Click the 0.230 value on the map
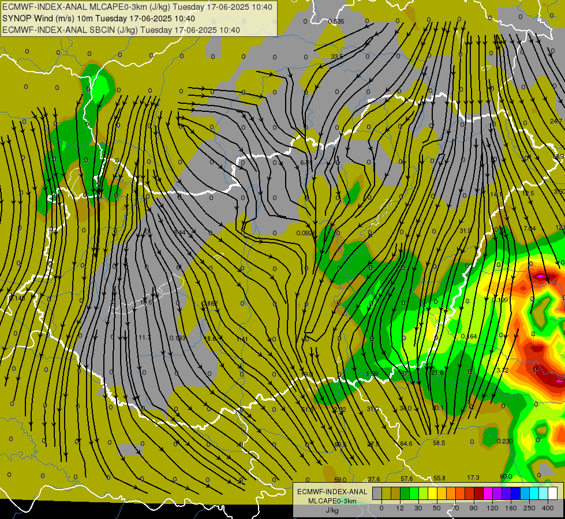This screenshot has width=565, height=519. pos(504,442)
